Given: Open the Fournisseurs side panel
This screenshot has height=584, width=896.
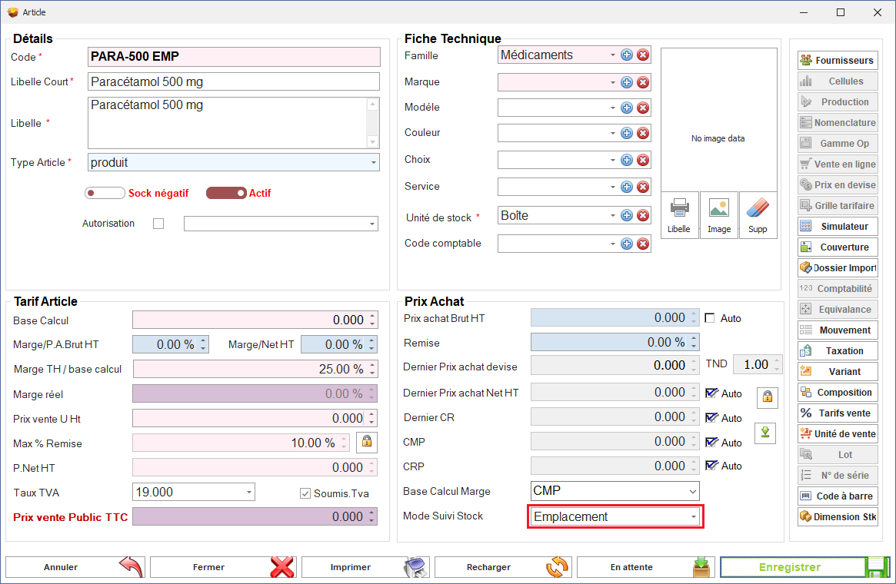Looking at the screenshot, I should coord(838,60).
